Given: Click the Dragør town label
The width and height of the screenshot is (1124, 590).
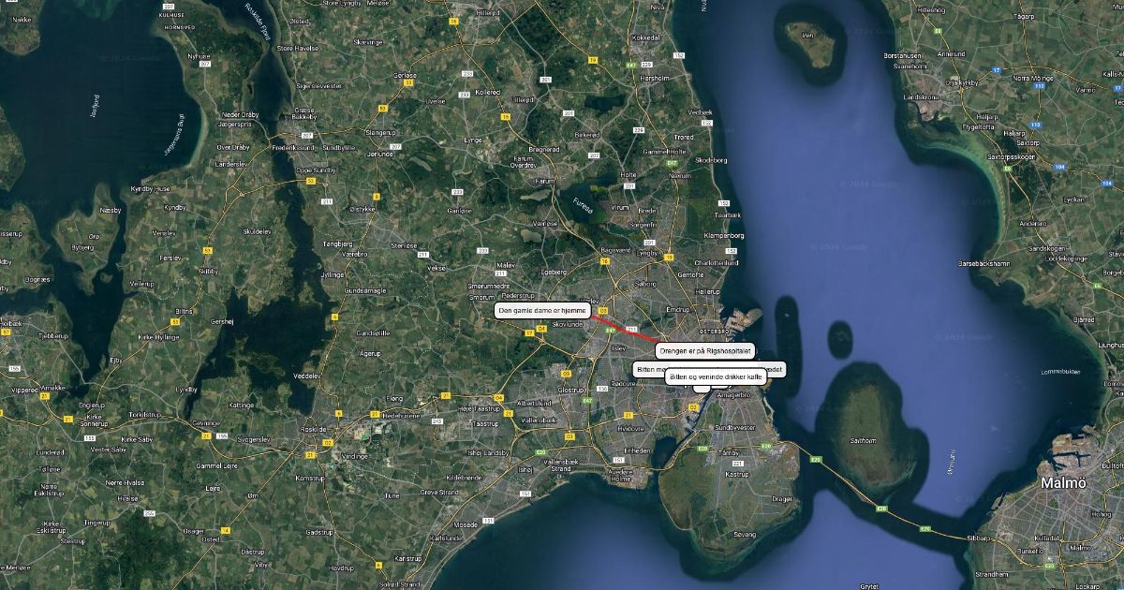Looking at the screenshot, I should click(781, 499).
